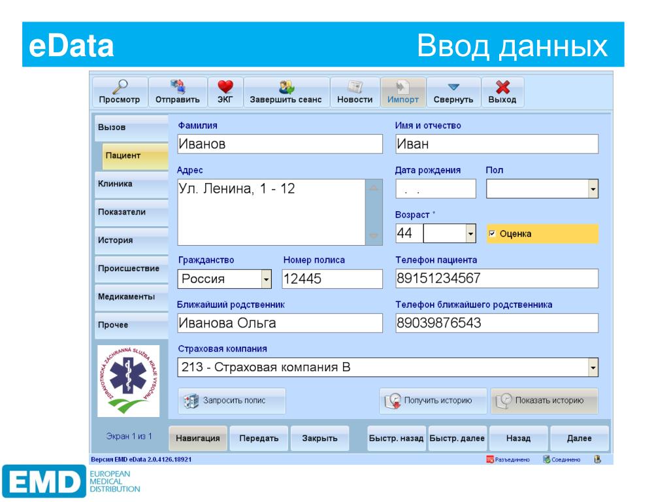The image size is (669, 502).
Task: Click the Показать историю button
Action: coord(544,401)
